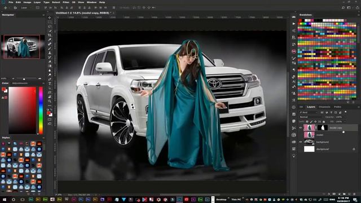
Task: Toggle lock image pixels
Action: click(311, 122)
